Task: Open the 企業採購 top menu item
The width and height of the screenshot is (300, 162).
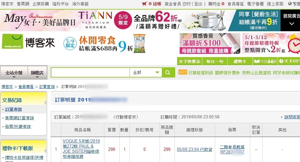Action: (x=41, y=4)
